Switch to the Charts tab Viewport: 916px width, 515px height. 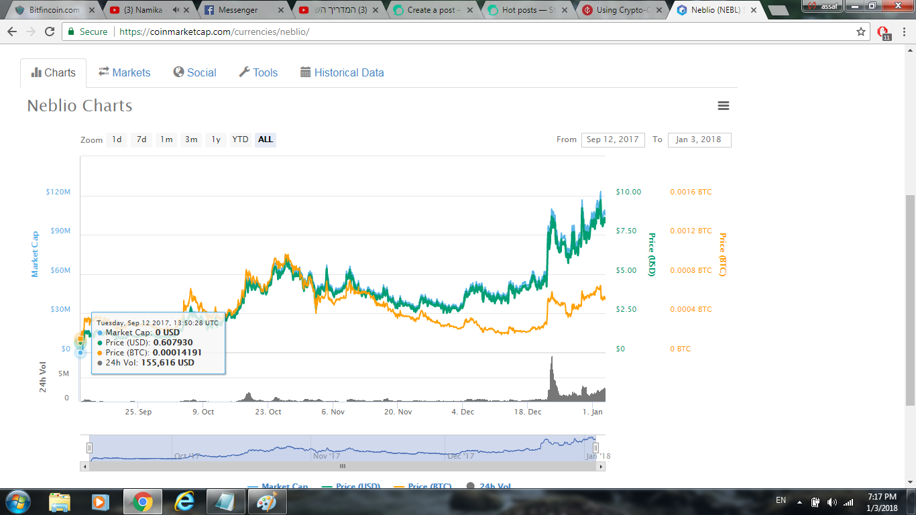point(54,72)
